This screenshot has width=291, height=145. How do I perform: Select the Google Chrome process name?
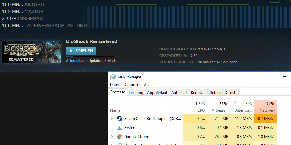pyautogui.click(x=138, y=137)
